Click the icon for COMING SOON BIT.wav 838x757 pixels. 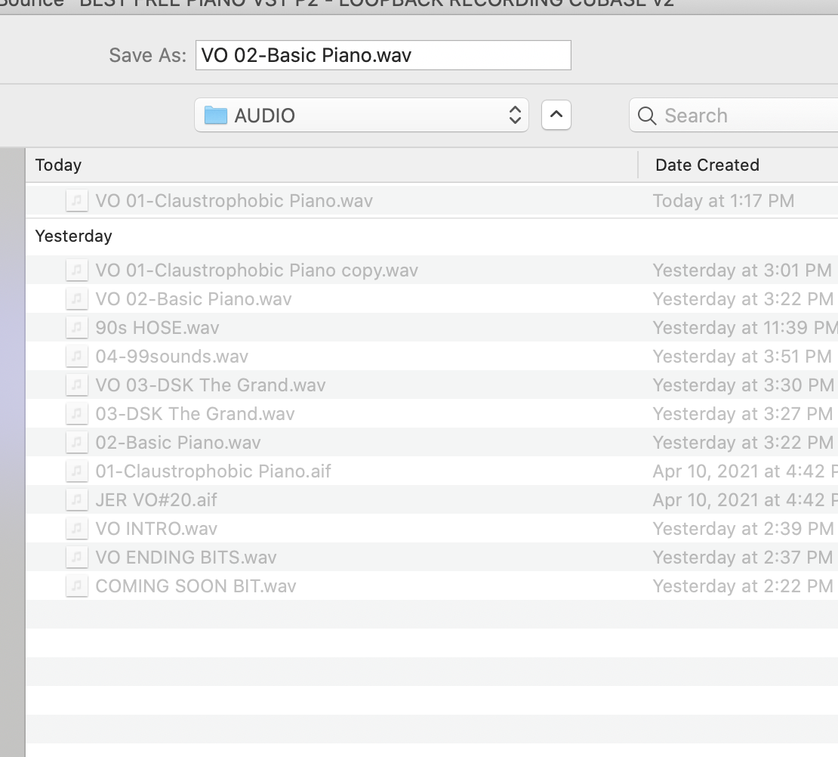pos(75,586)
